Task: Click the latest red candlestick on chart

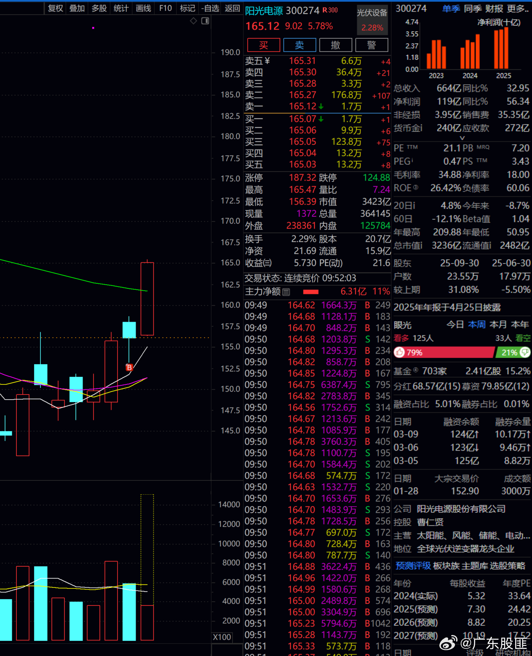Action: pyautogui.click(x=147, y=299)
